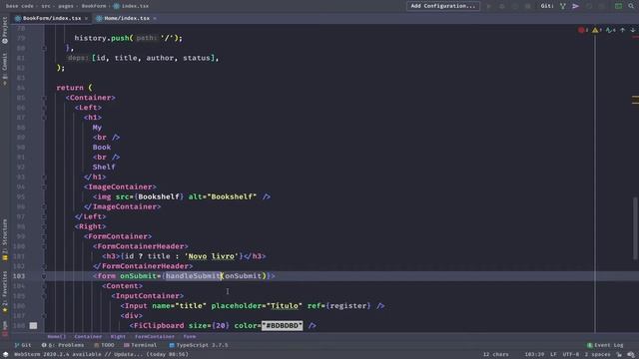The image size is (639, 359).
Task: Click the Git update project branch icon
Action: tap(563, 6)
